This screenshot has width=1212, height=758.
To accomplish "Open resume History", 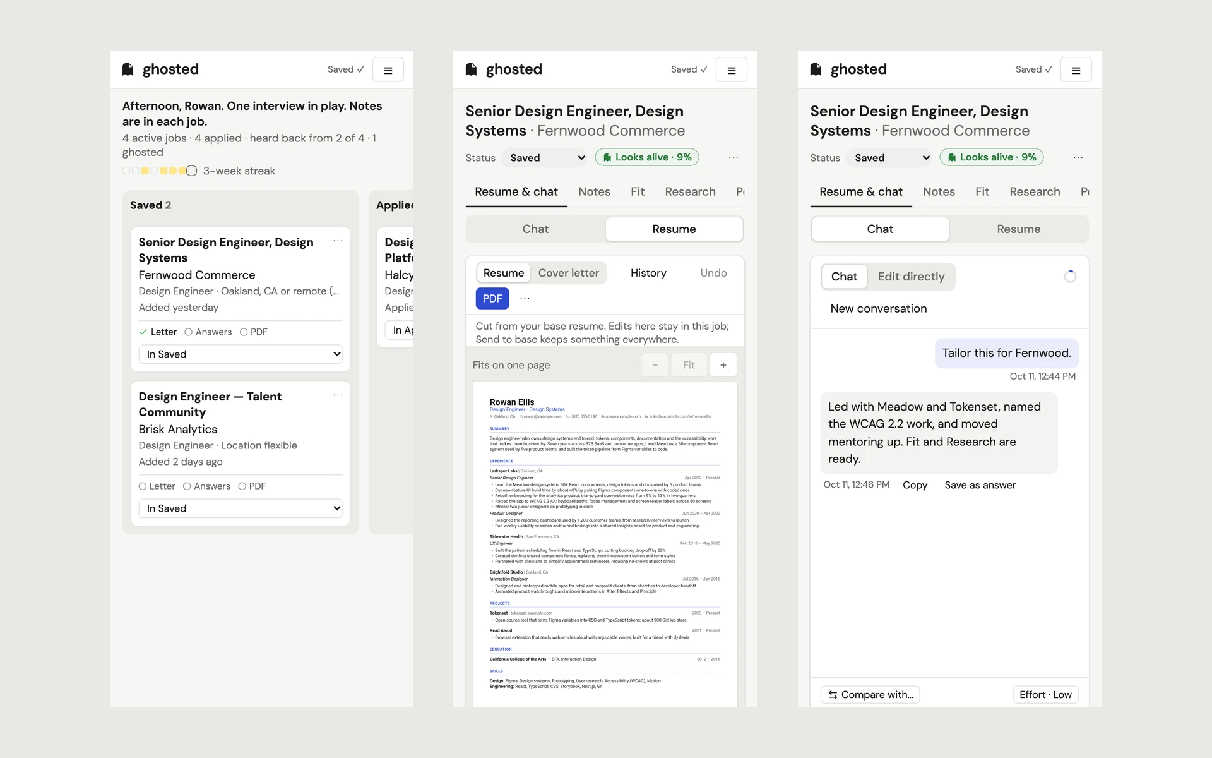I will click(x=648, y=273).
